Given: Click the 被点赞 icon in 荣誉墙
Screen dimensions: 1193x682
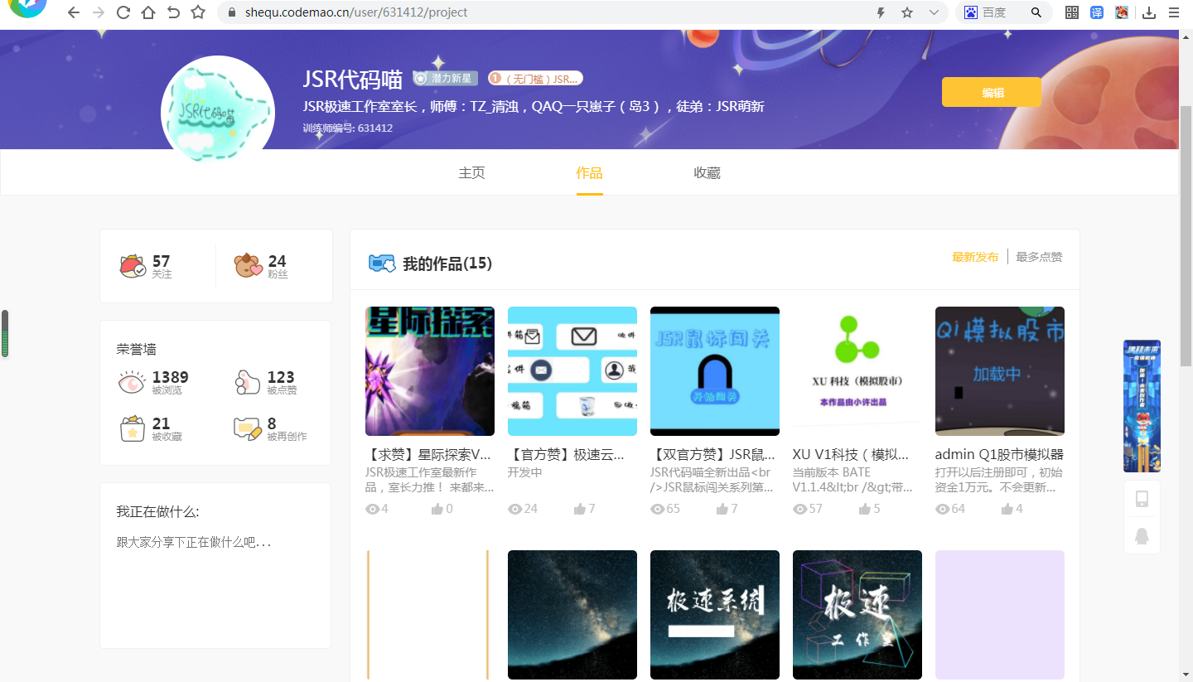Looking at the screenshot, I should click(x=248, y=383).
